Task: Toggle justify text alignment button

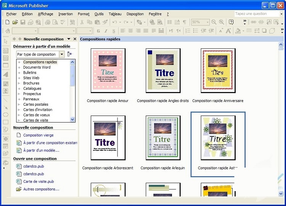Action: click(146, 31)
